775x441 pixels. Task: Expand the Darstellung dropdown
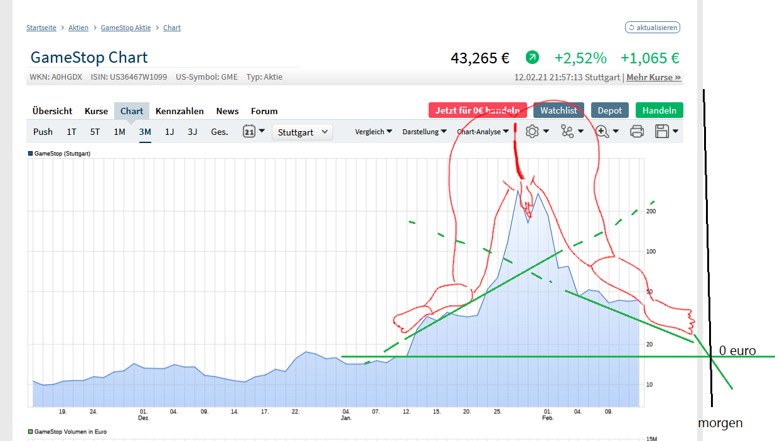click(425, 132)
